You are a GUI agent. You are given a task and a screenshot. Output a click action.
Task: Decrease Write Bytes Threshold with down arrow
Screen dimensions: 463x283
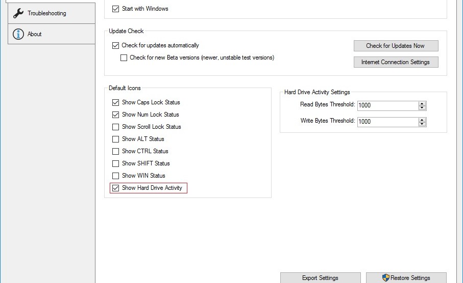tap(422, 124)
